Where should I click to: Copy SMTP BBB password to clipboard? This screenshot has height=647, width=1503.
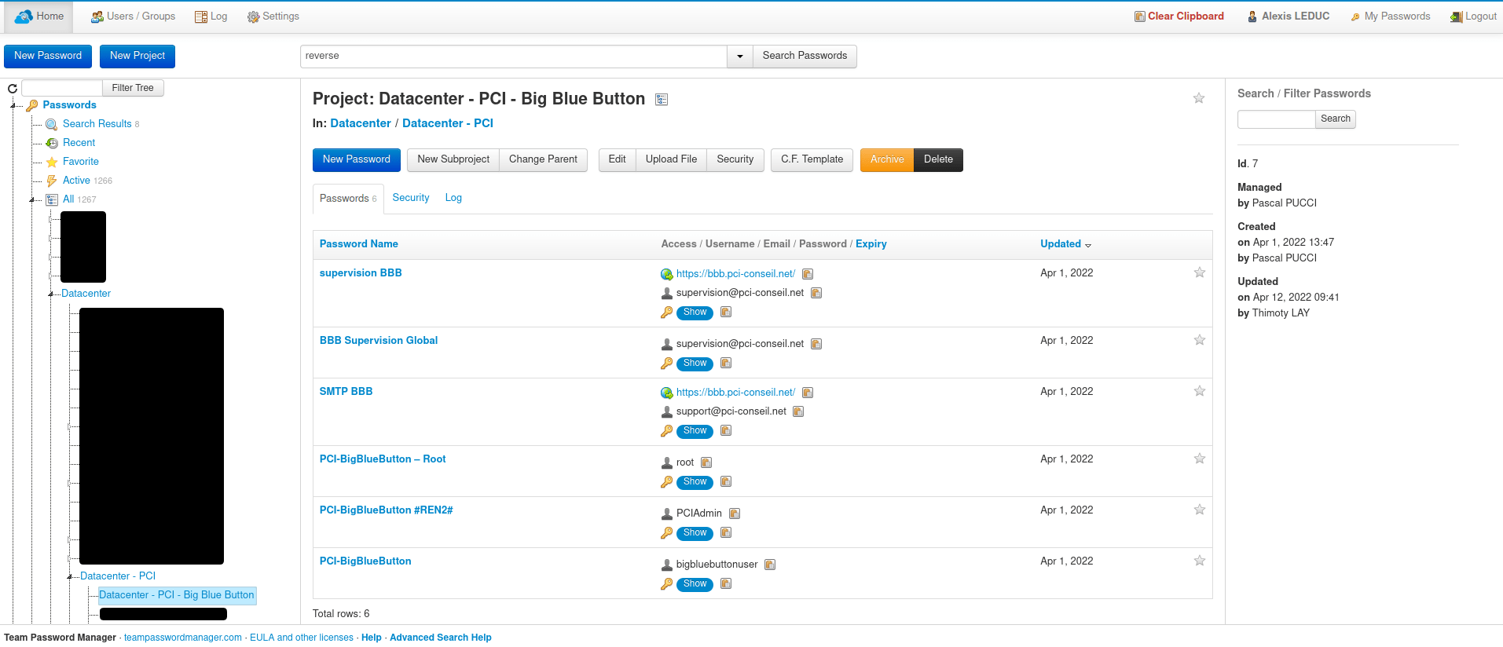726,431
